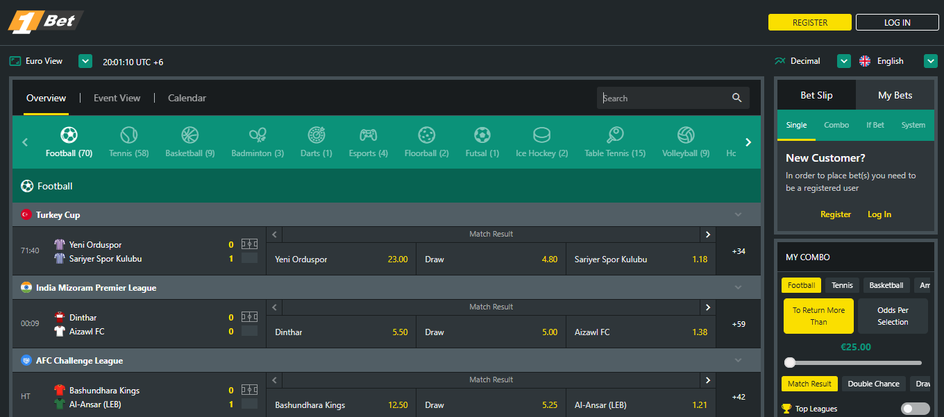This screenshot has width=944, height=417.
Task: Collapse the Turkey Cup league section
Action: click(x=738, y=214)
